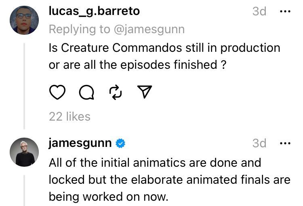Visit the lucas_g.barreto username link
Screen dimensions: 303x206
(x=94, y=11)
